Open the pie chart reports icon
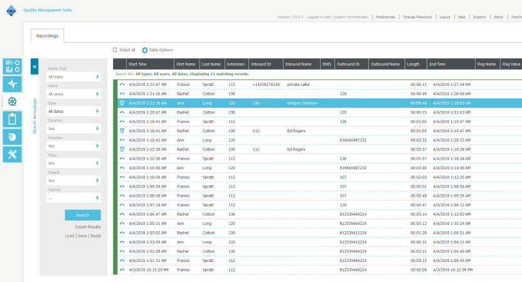Image resolution: width=522 pixels, height=282 pixels. 13,137
